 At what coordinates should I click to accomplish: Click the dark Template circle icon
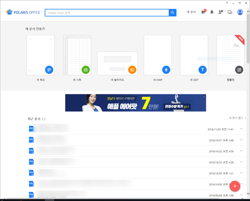(x=239, y=70)
